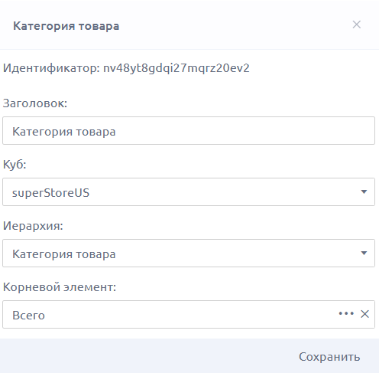Click the identifier value nv48yt8gdqi27mqrz20ev2
The width and height of the screenshot is (379, 373).
point(177,68)
